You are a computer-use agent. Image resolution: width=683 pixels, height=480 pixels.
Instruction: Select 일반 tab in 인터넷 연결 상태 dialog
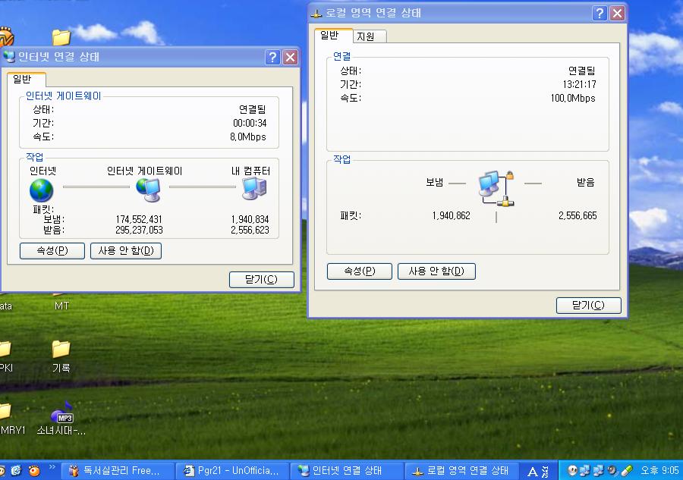tap(26, 79)
